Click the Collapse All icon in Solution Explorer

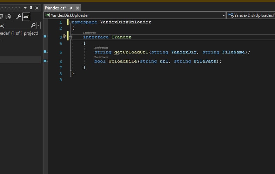(1, 17)
